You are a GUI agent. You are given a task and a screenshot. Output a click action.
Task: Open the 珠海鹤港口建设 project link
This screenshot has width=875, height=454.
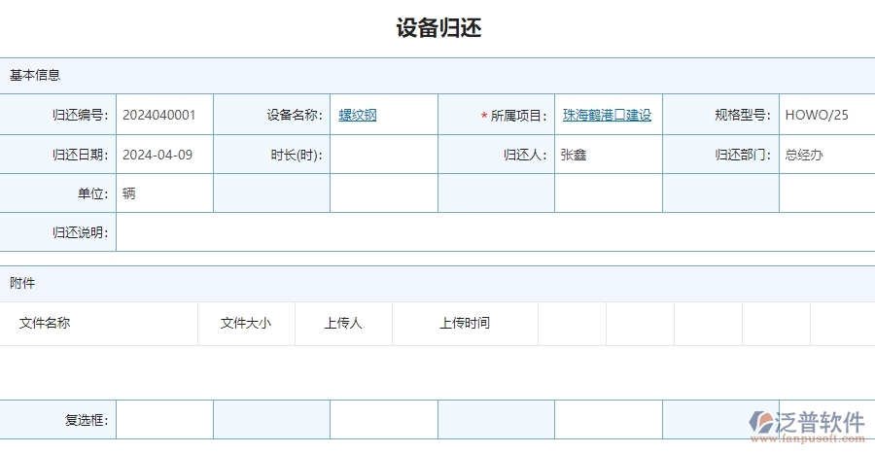coord(607,115)
